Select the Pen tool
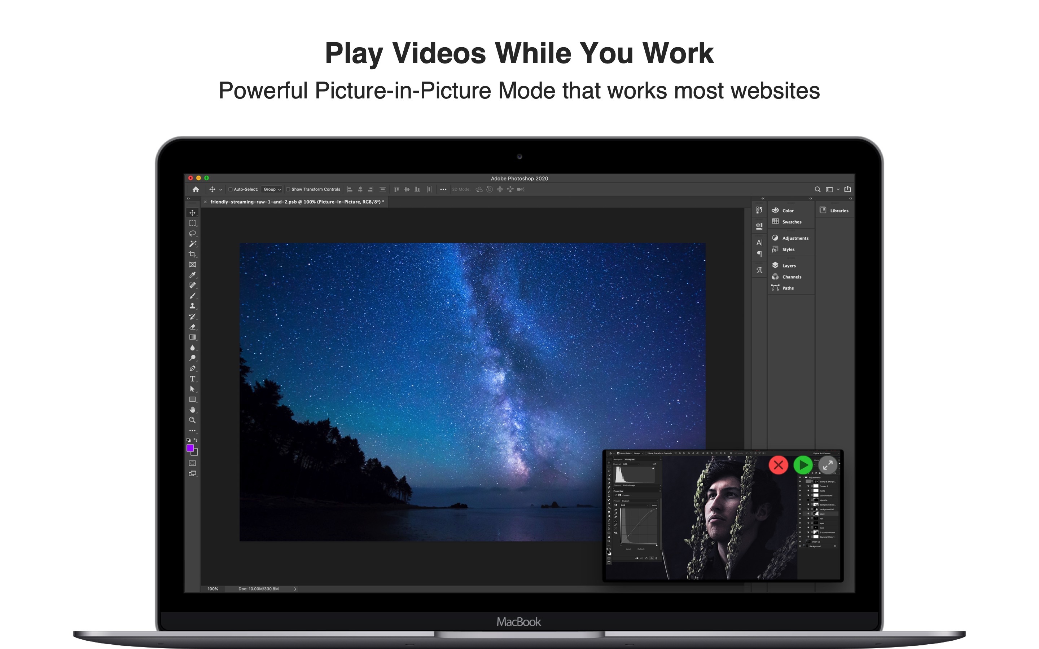The image size is (1039, 649). [192, 368]
